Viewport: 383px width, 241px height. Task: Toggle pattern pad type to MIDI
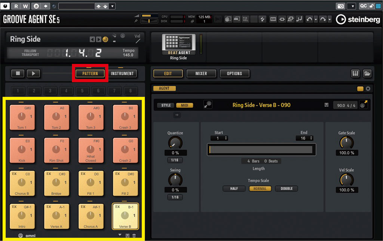(184, 105)
